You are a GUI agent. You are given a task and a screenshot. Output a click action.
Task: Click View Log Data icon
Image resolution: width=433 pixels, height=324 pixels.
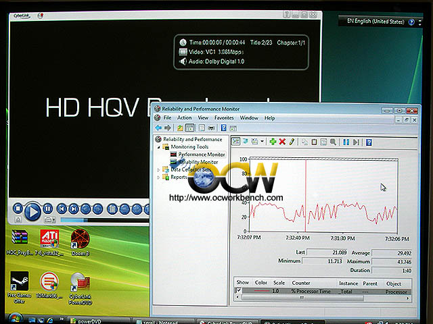tap(245, 142)
